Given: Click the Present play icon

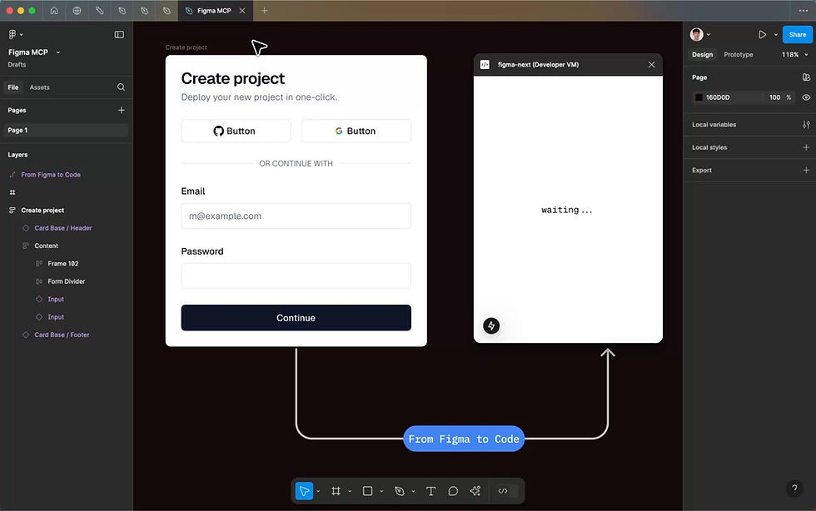Looking at the screenshot, I should pos(763,34).
